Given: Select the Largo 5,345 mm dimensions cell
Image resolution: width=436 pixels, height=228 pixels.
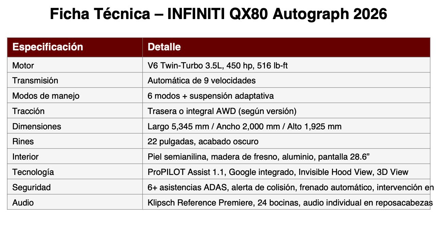Looking at the screenshot, I should point(286,126).
